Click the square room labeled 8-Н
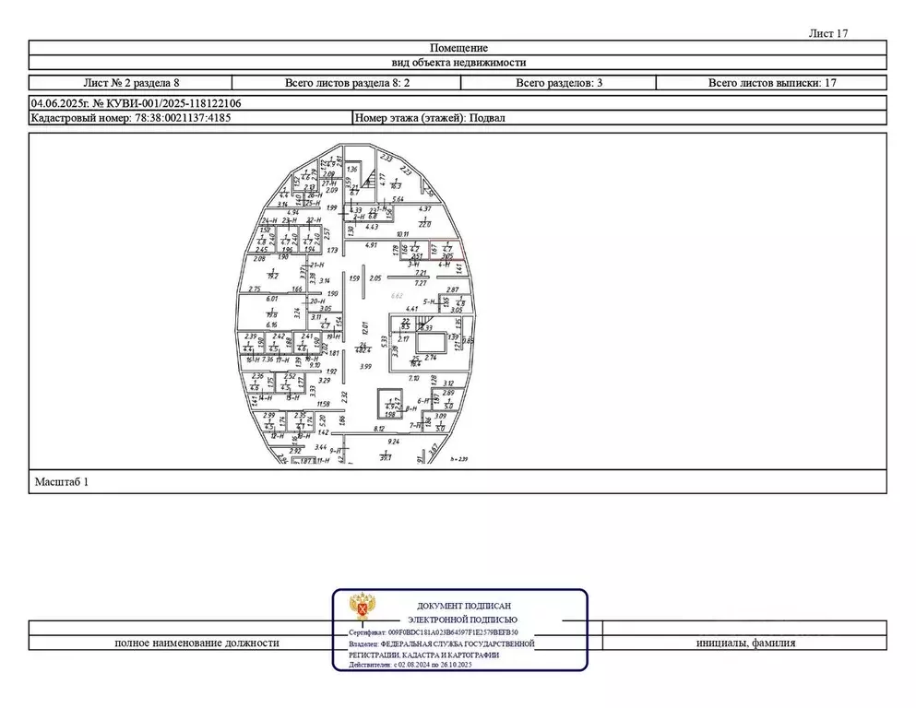 [391, 404]
